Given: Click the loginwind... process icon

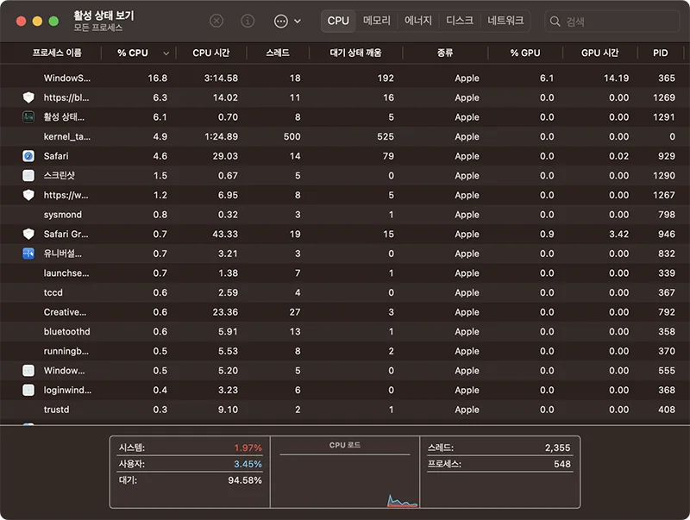Looking at the screenshot, I should click(x=28, y=390).
